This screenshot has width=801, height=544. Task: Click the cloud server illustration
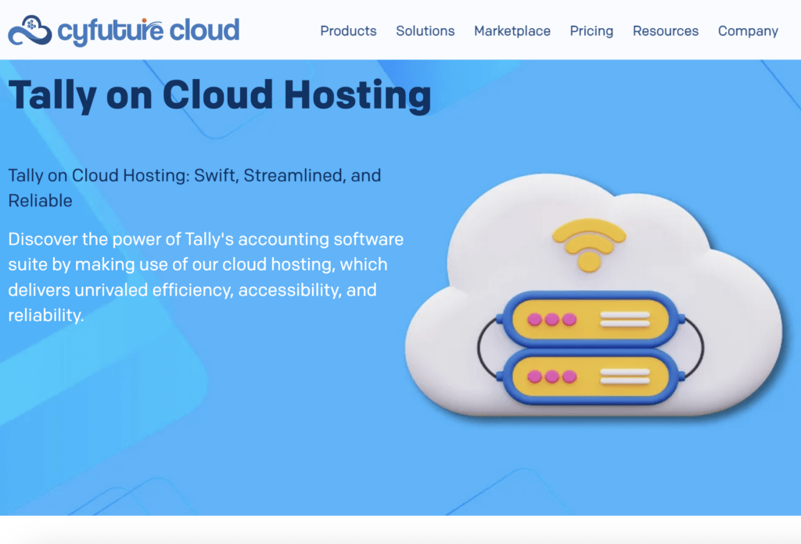click(x=593, y=295)
